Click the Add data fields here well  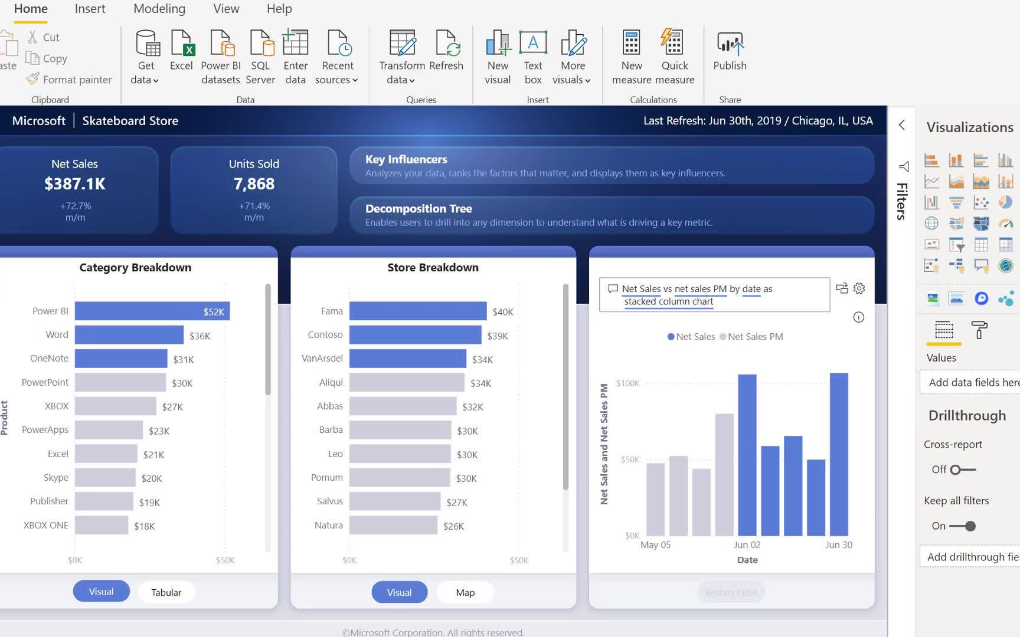pos(971,382)
